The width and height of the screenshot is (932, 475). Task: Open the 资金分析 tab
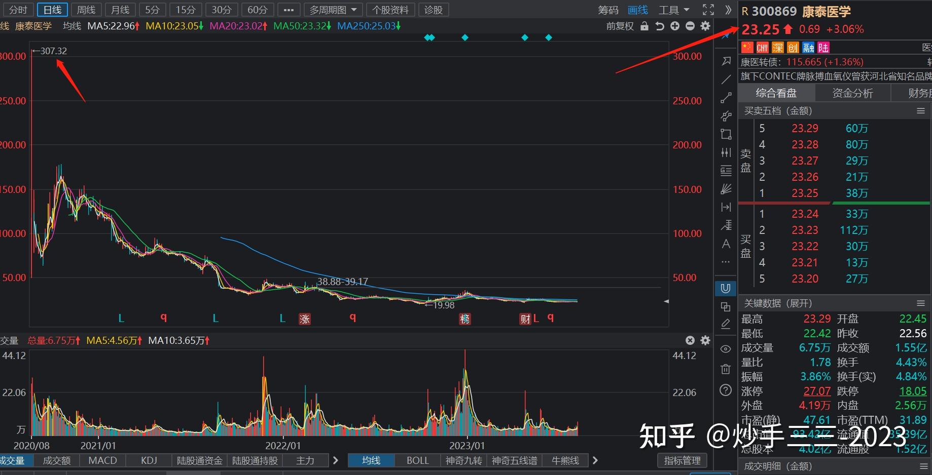[x=852, y=93]
